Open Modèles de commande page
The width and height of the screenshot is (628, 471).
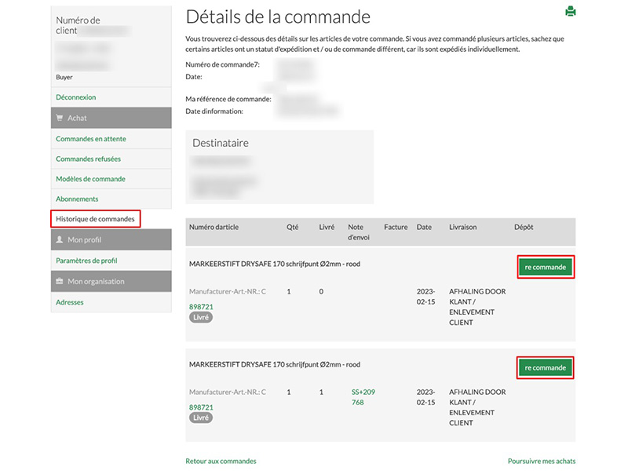click(x=90, y=179)
